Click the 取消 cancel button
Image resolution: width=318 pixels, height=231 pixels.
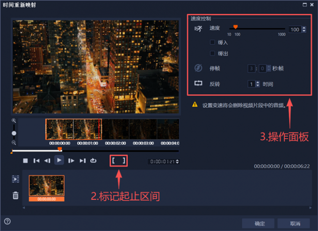click(294, 224)
